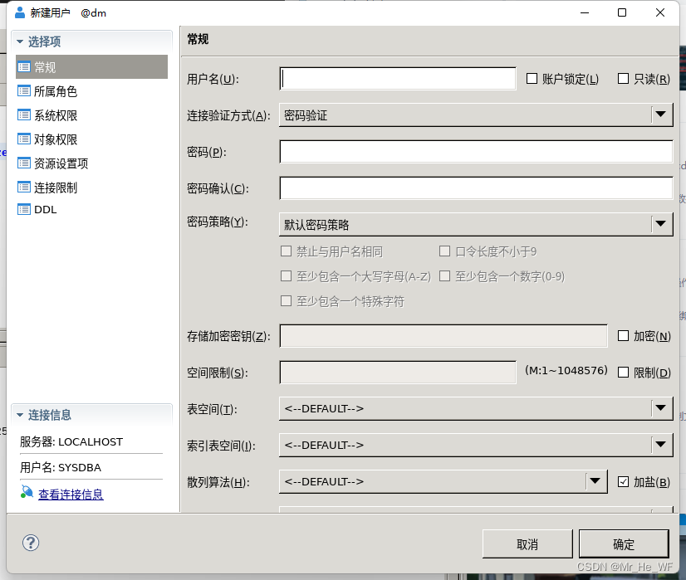Screen dimensions: 686x580
Task: Click into the 密码确认 field
Action: pos(476,188)
